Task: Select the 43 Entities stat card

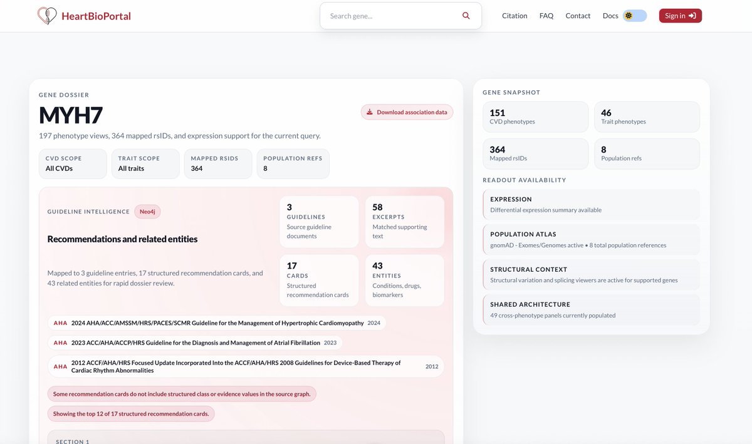Action: pos(405,281)
